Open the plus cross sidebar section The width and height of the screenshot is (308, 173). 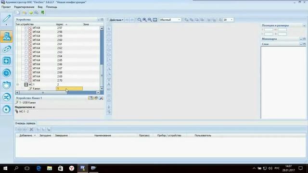coord(6,61)
